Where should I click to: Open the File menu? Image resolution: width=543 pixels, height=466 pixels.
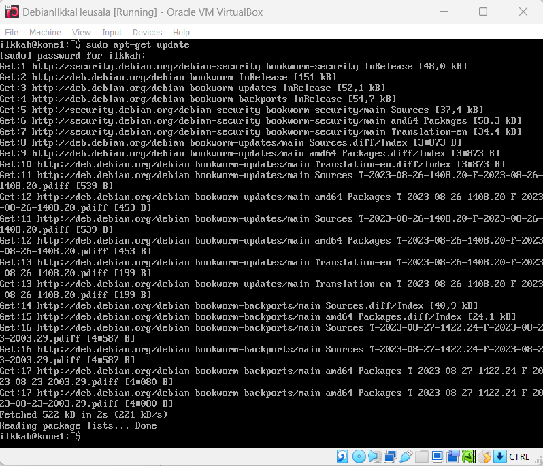point(12,33)
